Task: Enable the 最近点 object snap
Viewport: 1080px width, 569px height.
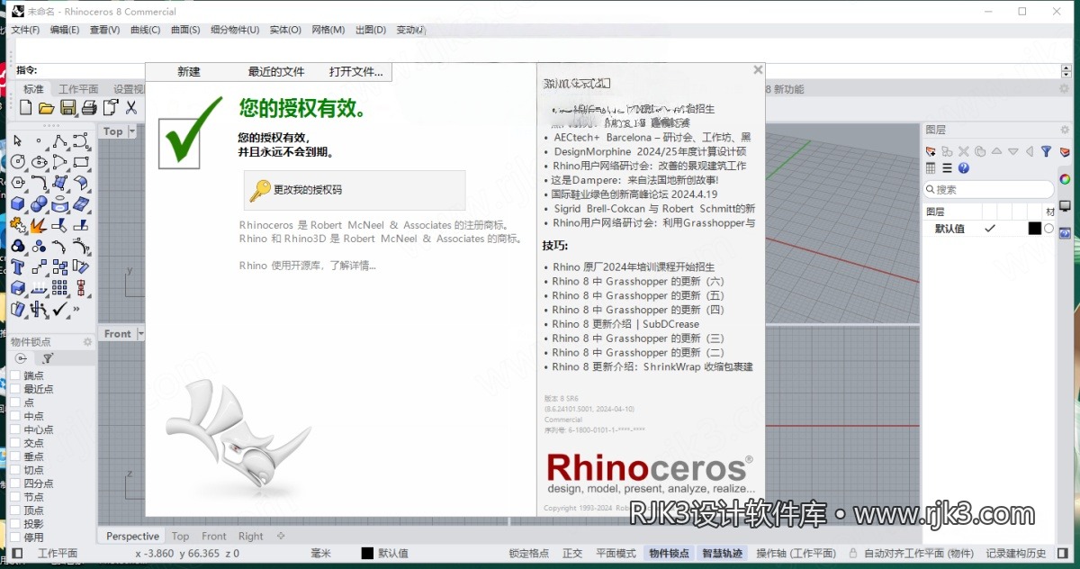Action: [14, 389]
